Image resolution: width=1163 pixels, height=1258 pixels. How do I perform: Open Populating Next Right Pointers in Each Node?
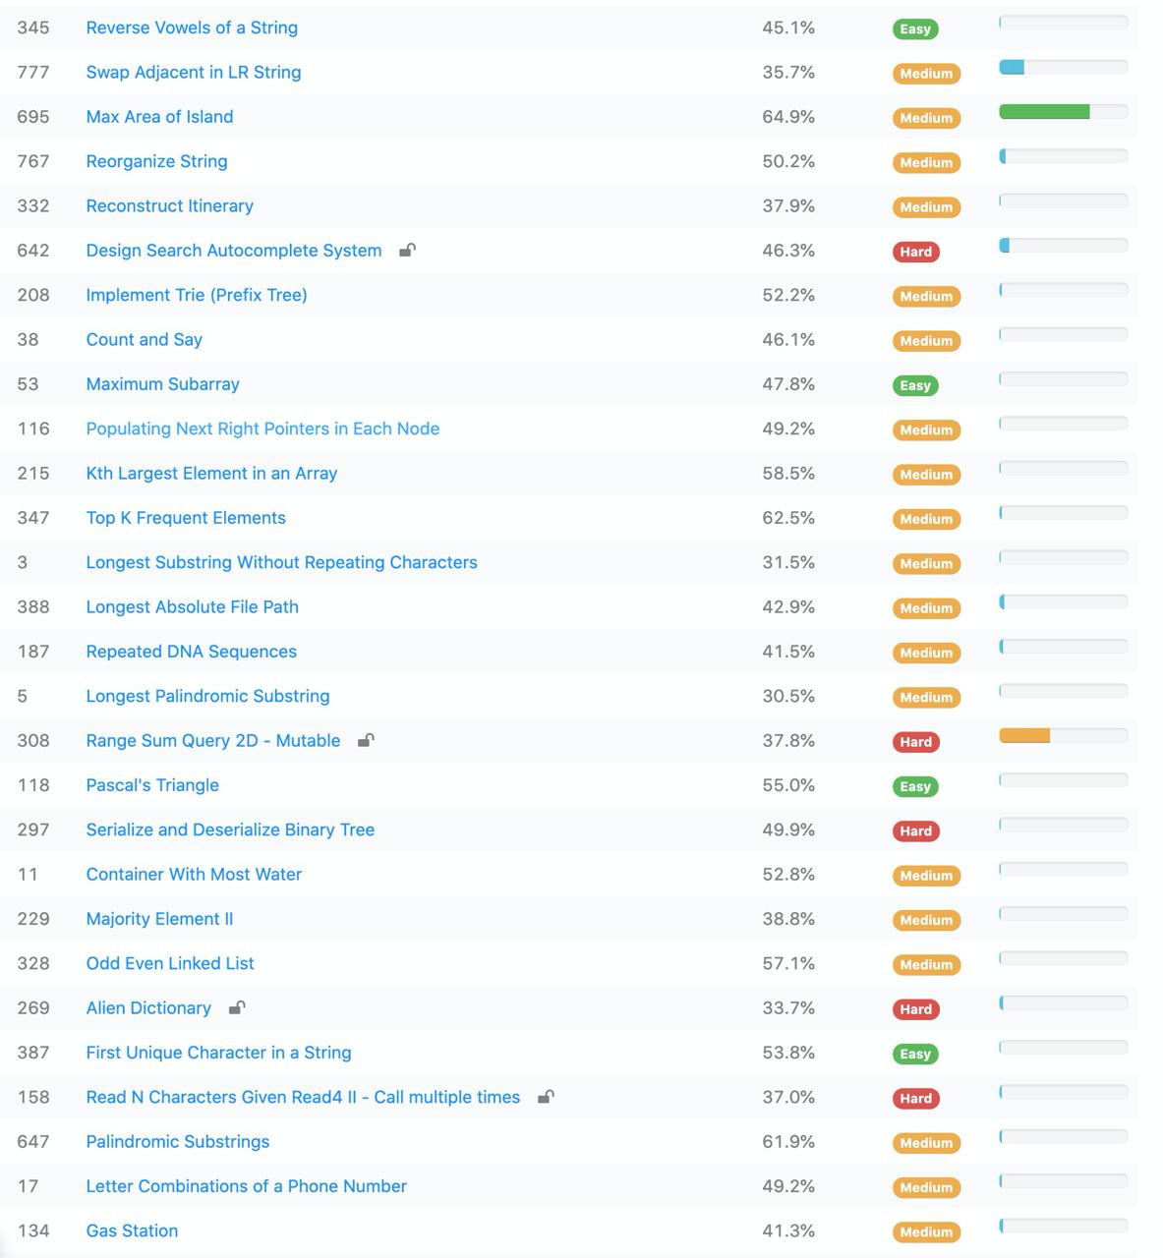[x=262, y=429]
